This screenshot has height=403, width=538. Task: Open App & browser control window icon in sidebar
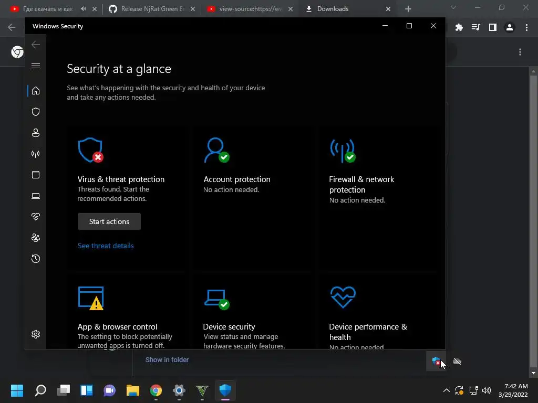pos(36,175)
